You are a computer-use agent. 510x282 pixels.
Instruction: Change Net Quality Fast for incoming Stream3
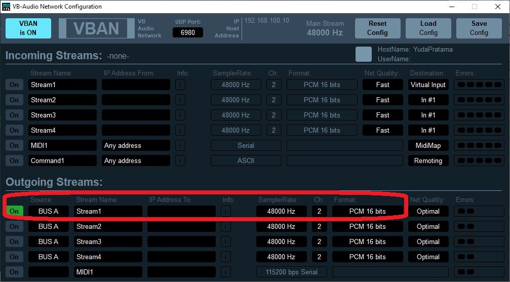coord(382,115)
